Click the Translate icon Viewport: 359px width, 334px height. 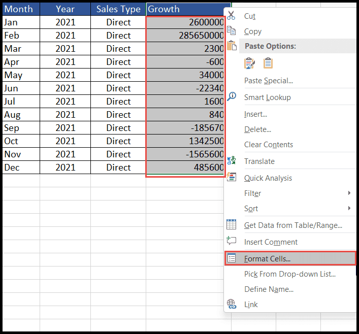pyautogui.click(x=231, y=160)
